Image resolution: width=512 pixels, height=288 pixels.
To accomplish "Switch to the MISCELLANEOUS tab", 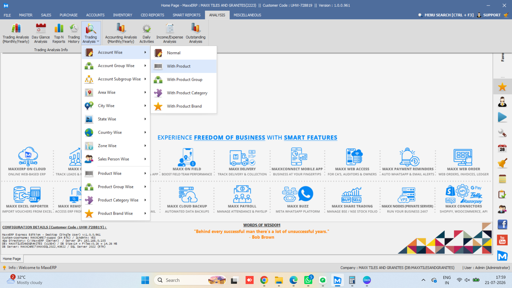I will click(x=247, y=15).
